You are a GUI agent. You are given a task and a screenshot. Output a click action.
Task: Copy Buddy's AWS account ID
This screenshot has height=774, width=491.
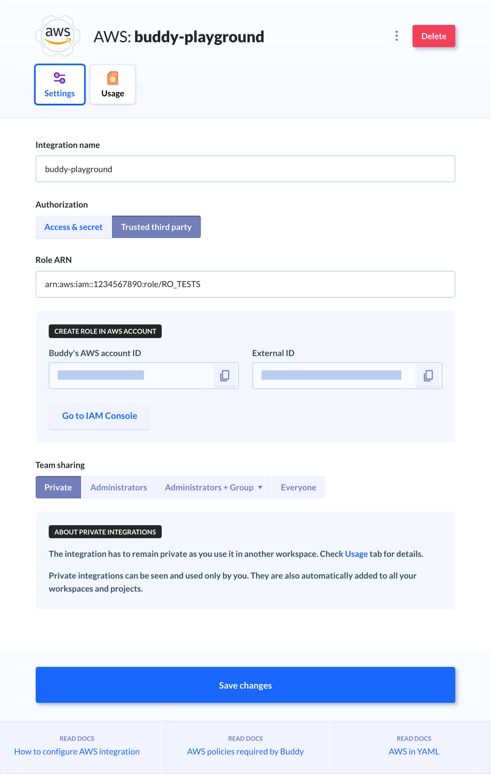[225, 375]
